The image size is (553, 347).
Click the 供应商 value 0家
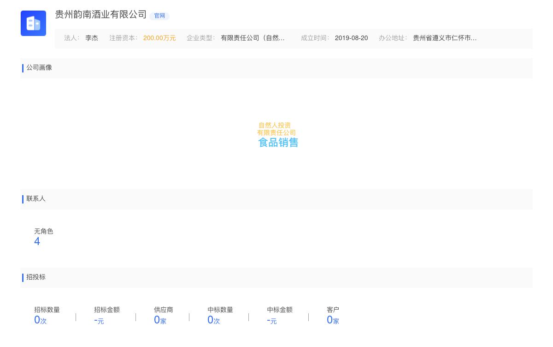pyautogui.click(x=160, y=320)
